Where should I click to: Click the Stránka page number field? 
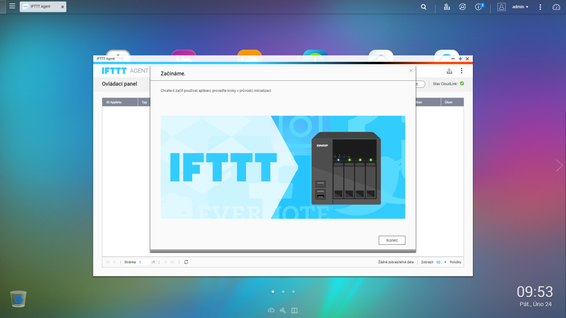point(143,262)
